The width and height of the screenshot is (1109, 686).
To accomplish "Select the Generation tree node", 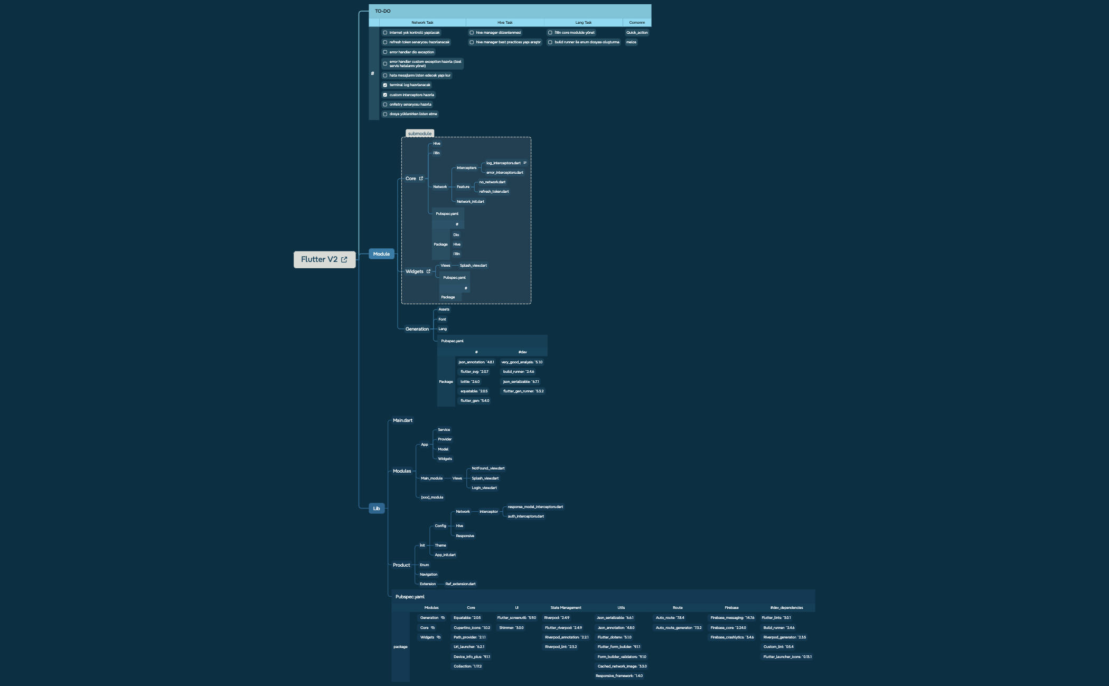I will 417,329.
